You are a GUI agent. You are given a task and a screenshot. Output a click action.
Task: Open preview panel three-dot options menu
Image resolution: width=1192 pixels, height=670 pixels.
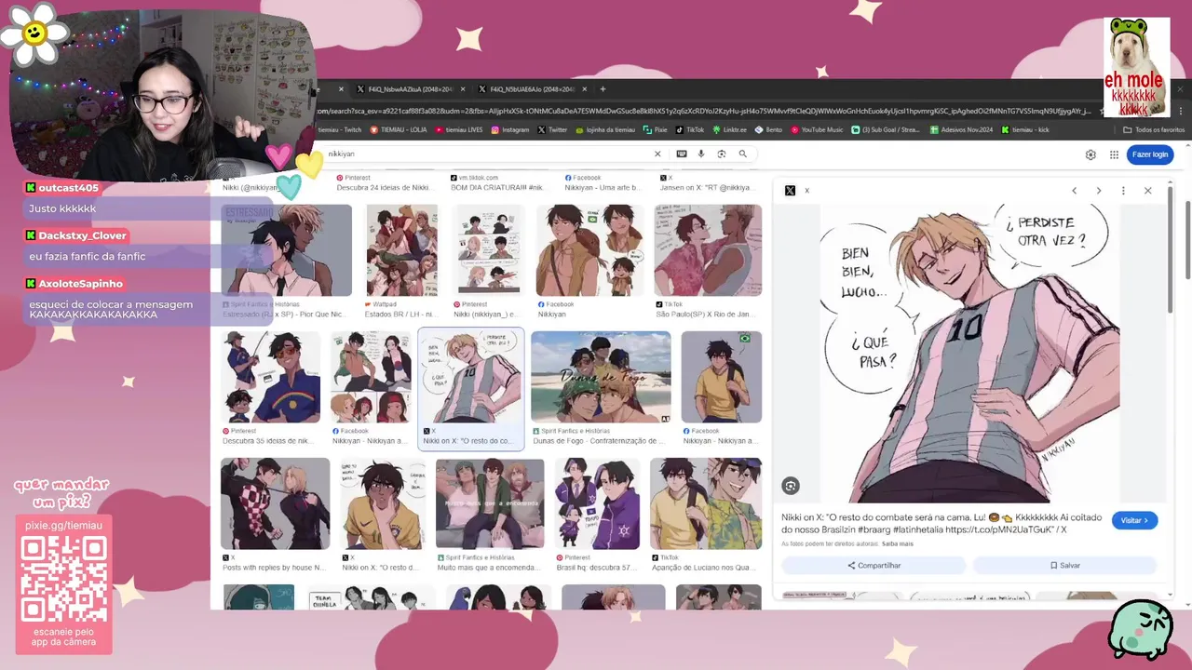tap(1123, 191)
